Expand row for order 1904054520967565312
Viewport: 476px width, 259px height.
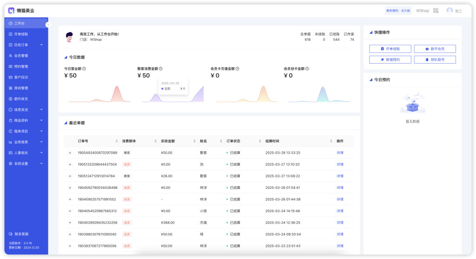tap(70, 211)
